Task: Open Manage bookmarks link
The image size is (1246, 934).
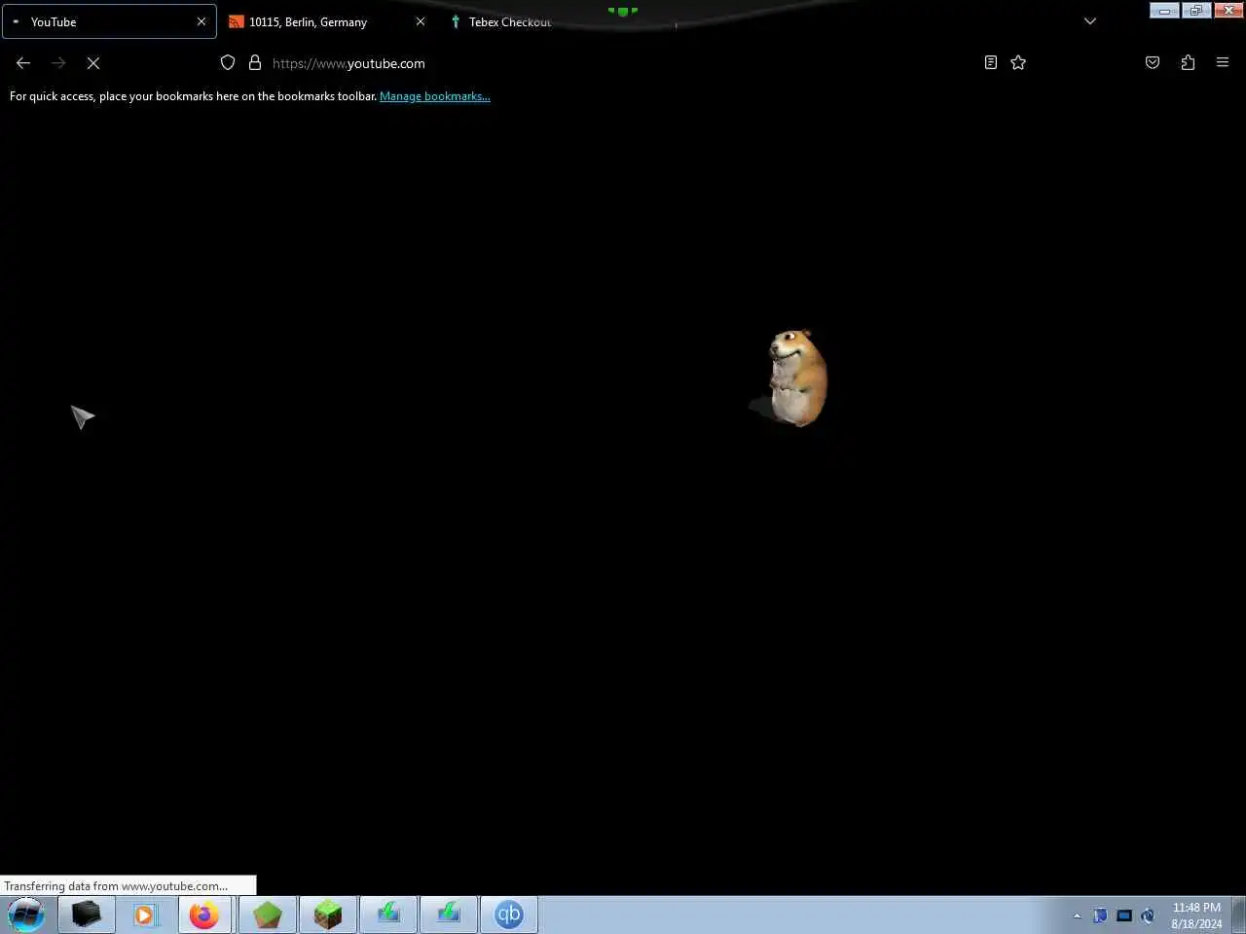Action: [x=435, y=96]
